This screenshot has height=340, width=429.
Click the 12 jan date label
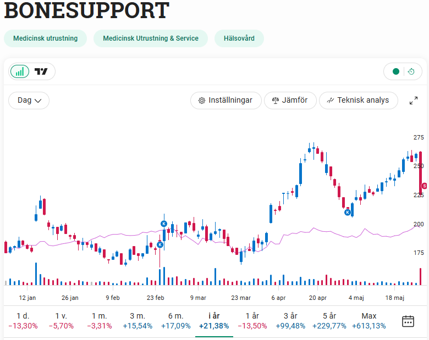coord(27,298)
